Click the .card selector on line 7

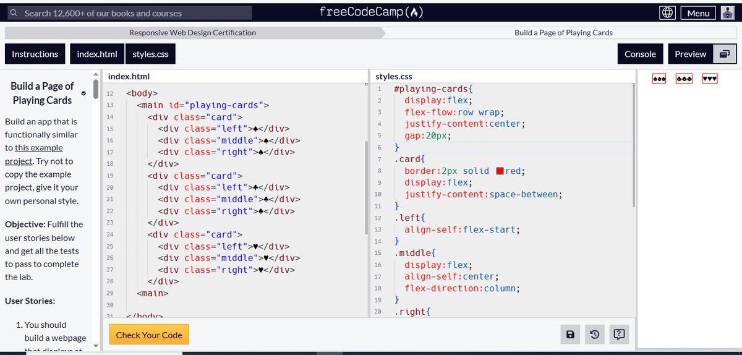(407, 159)
